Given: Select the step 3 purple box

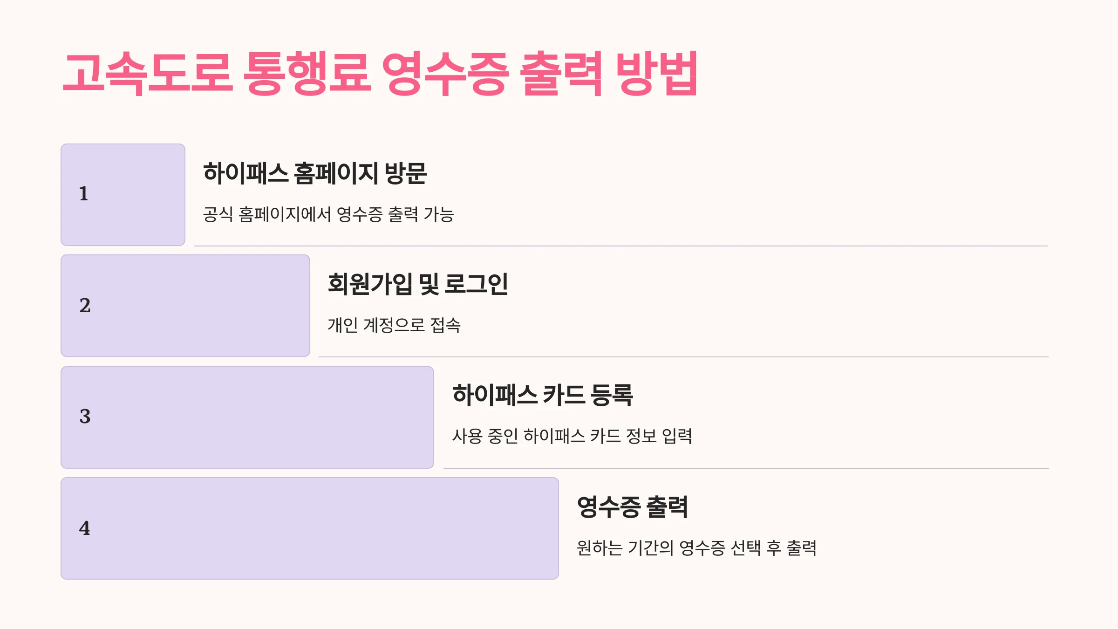Looking at the screenshot, I should 247,417.
